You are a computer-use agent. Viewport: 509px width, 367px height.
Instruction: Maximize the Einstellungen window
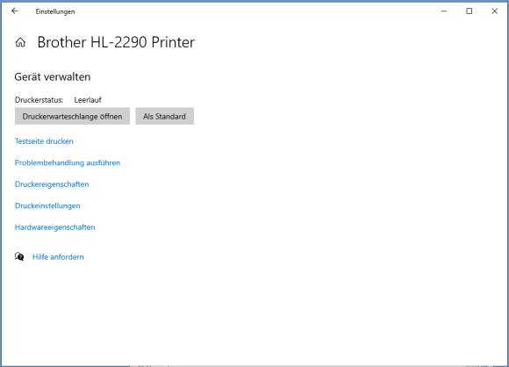click(470, 11)
